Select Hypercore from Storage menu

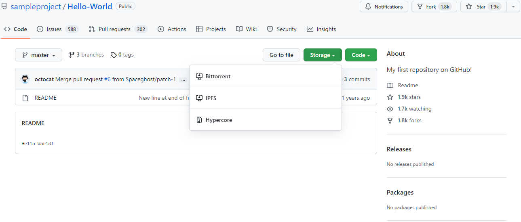pyautogui.click(x=266, y=120)
